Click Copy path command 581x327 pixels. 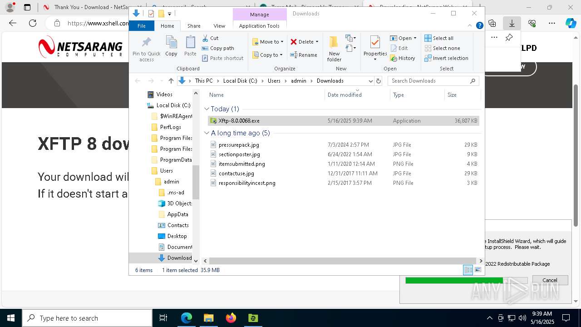click(218, 48)
